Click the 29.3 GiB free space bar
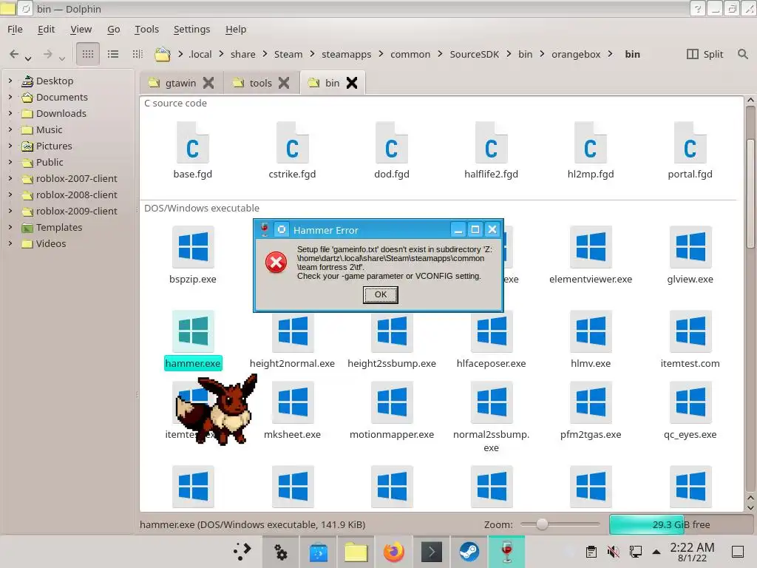The width and height of the screenshot is (757, 568). 682,524
